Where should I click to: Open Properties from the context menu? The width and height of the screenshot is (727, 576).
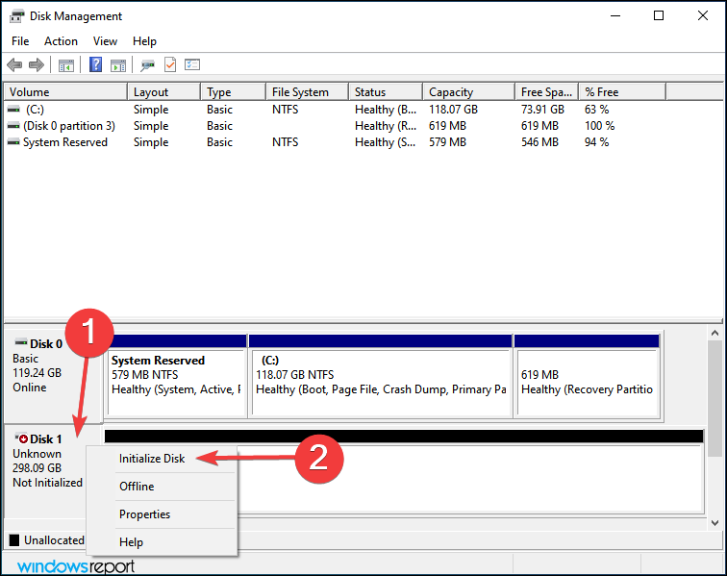coord(144,514)
